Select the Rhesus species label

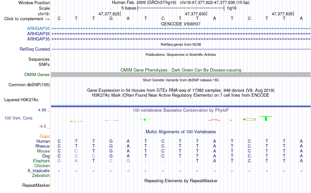pyautogui.click(x=43, y=146)
